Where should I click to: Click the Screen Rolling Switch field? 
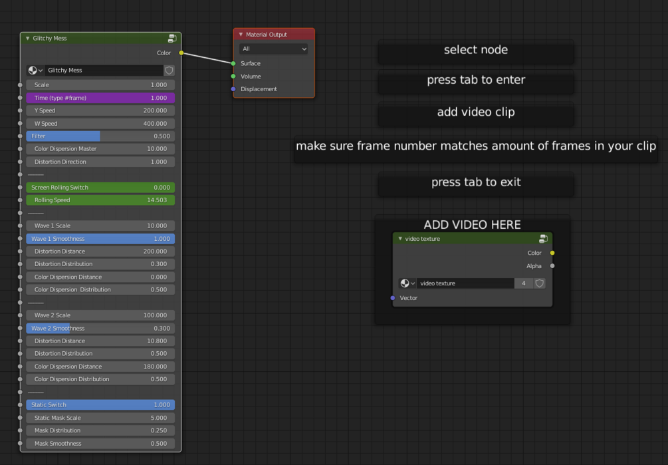(100, 187)
